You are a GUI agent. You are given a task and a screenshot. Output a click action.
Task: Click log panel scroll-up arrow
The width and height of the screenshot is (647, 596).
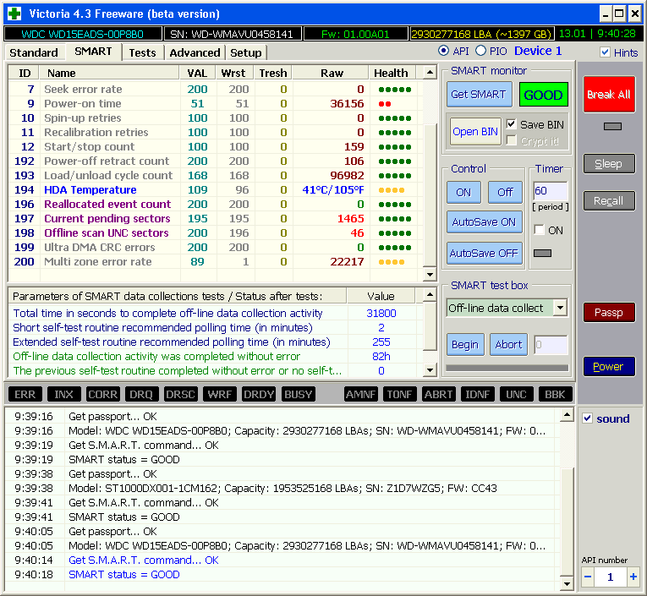coord(567,415)
